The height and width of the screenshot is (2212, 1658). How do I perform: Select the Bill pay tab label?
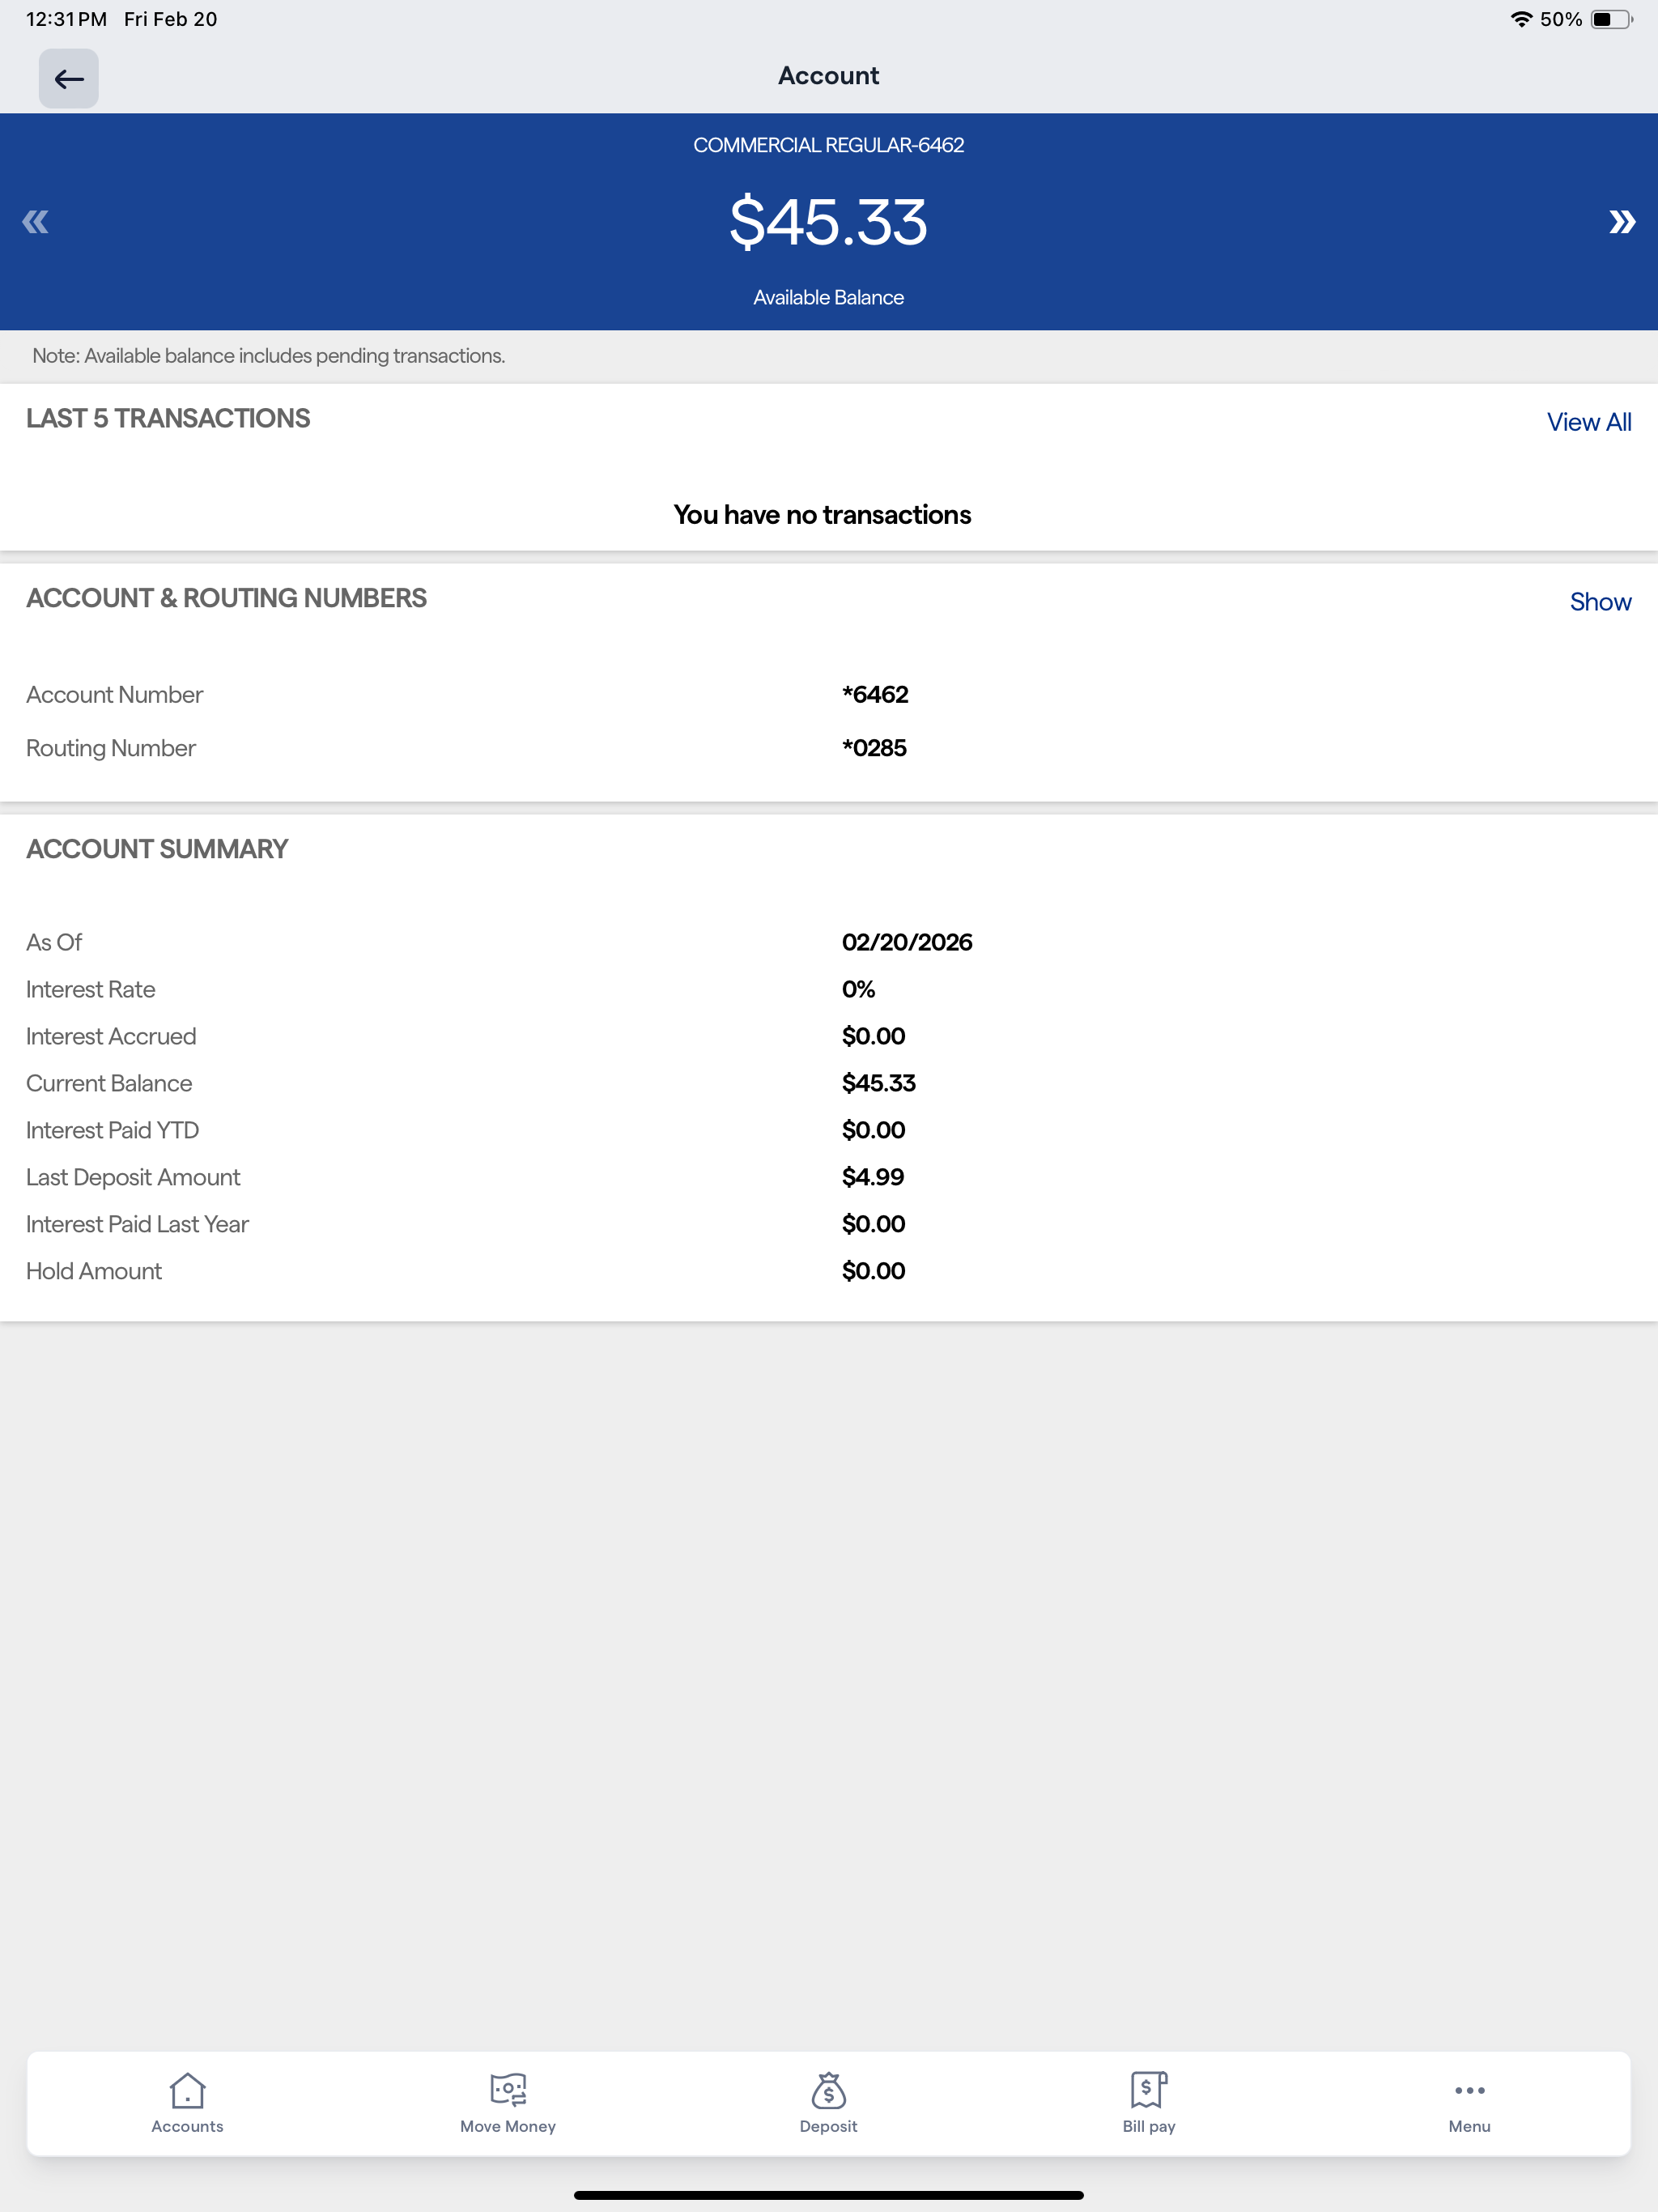(1149, 2126)
